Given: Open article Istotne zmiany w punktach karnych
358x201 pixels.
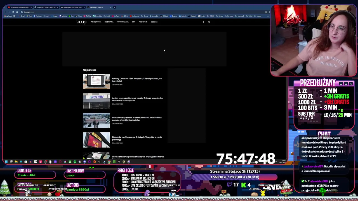Looking at the screenshot, I should [x=138, y=157].
